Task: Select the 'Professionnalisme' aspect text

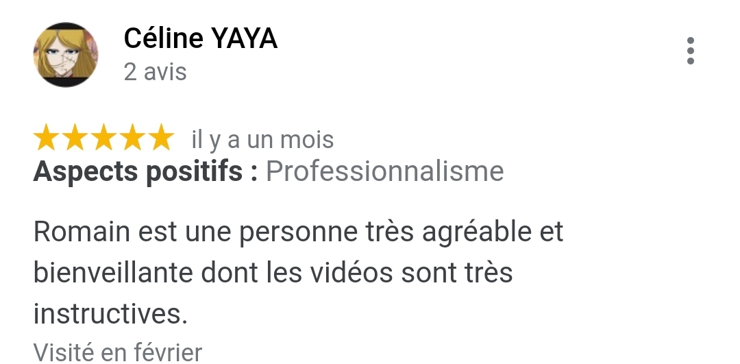Action: (385, 171)
